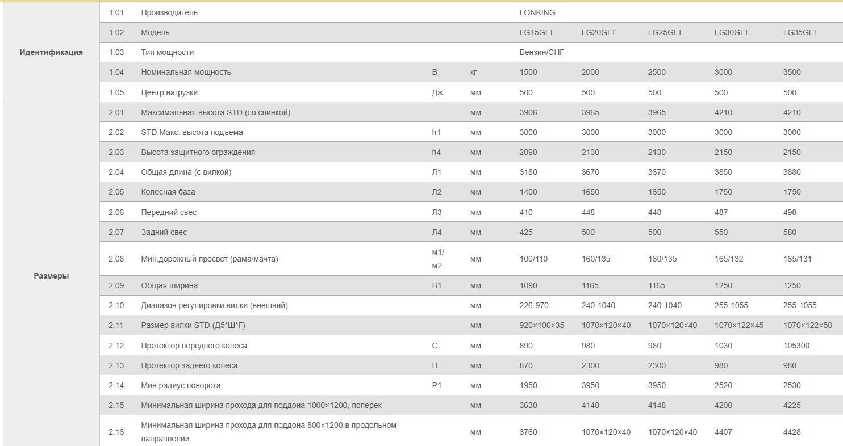
Task: Click the Общая ширина row label
Action: pos(169,285)
